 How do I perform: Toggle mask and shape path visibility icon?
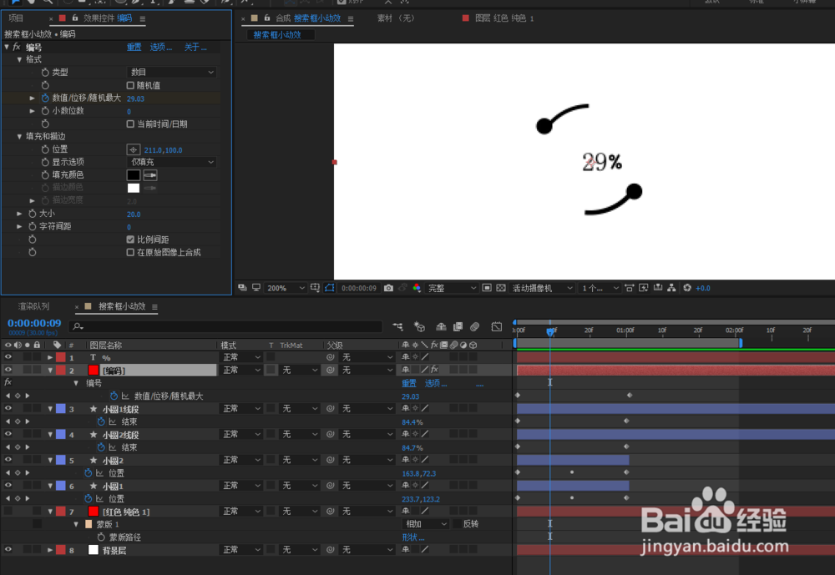click(x=330, y=288)
